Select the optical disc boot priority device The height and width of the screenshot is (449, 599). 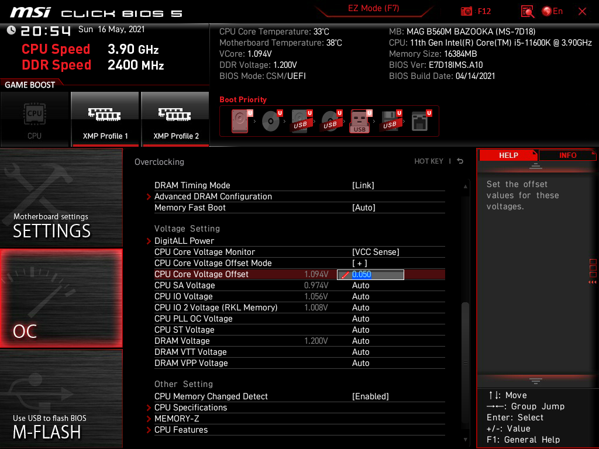pos(271,120)
